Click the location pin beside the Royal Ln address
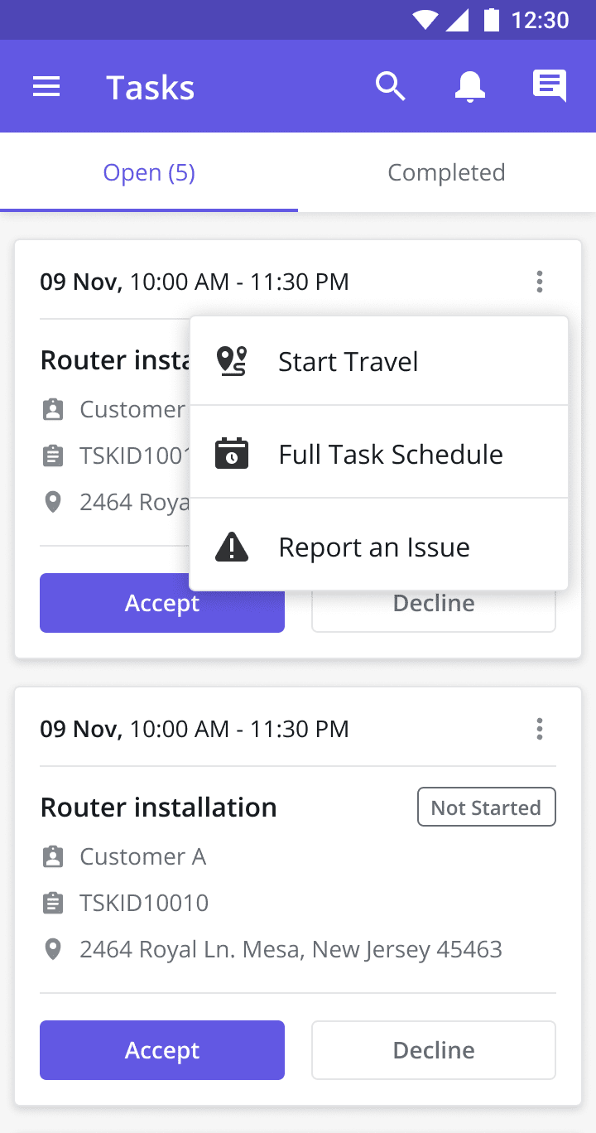Viewport: 596px width, 1133px height. click(53, 949)
